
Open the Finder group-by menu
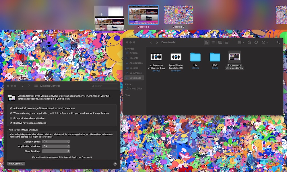[241, 42]
